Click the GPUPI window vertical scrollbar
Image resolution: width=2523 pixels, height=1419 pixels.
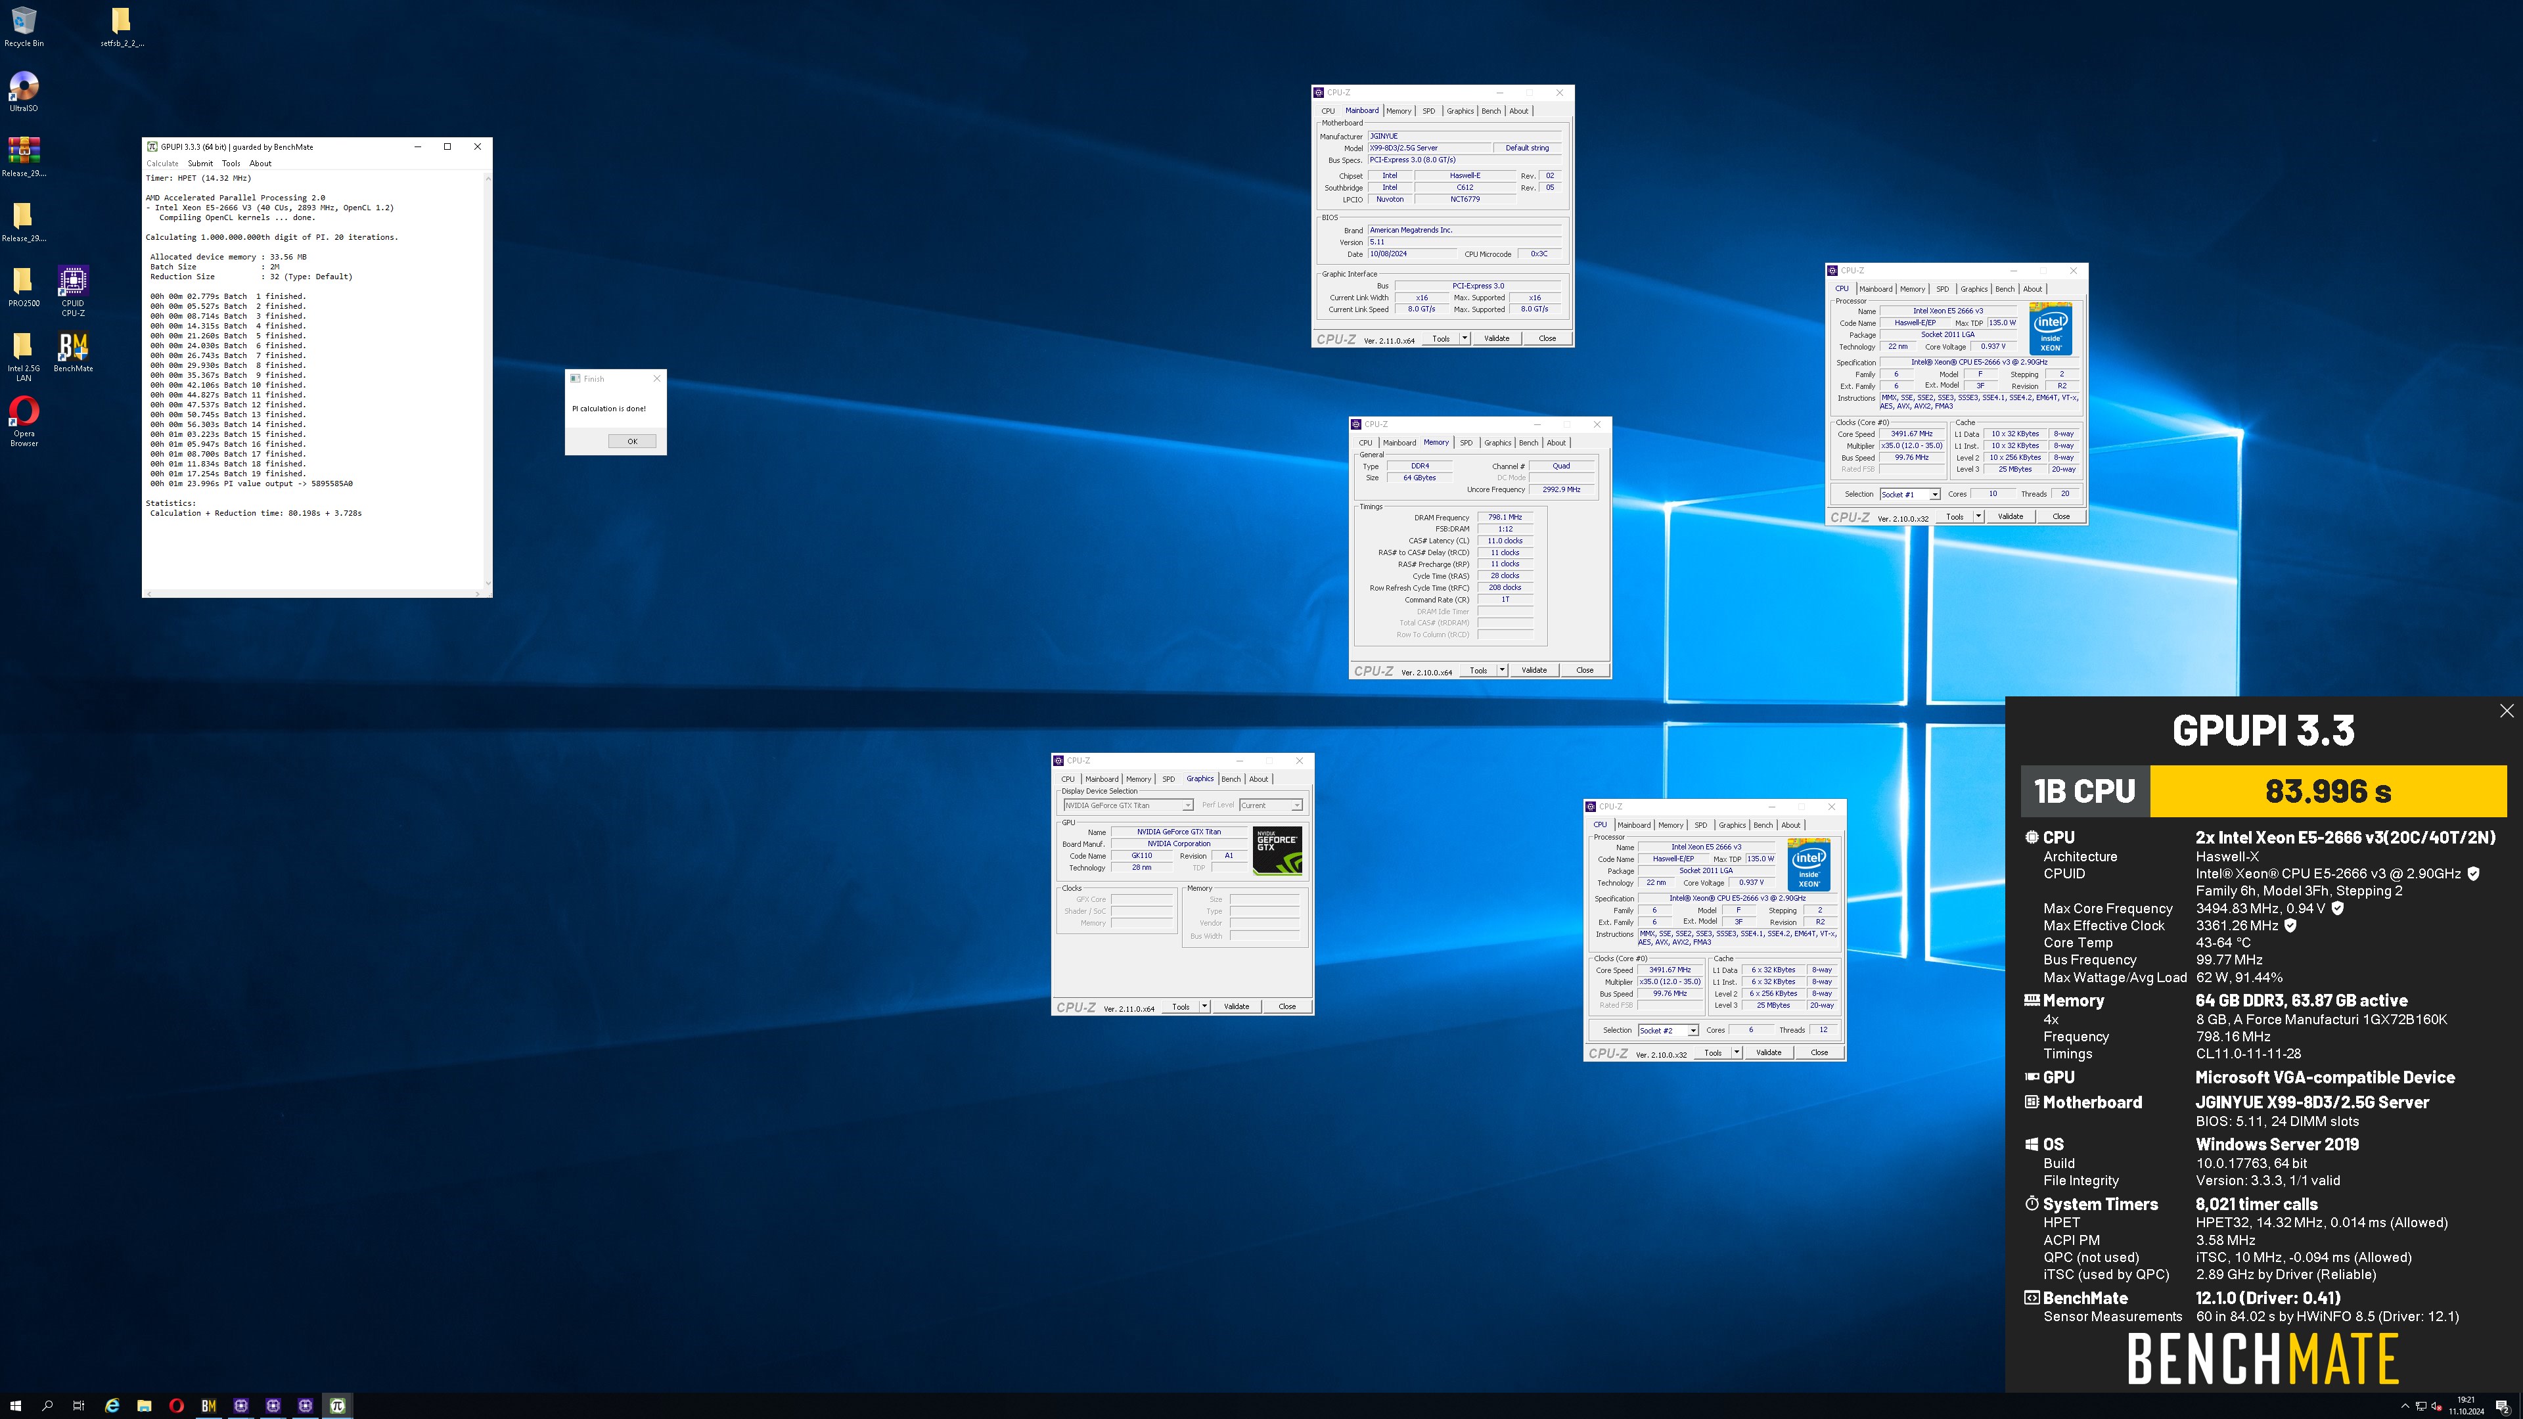click(x=488, y=380)
